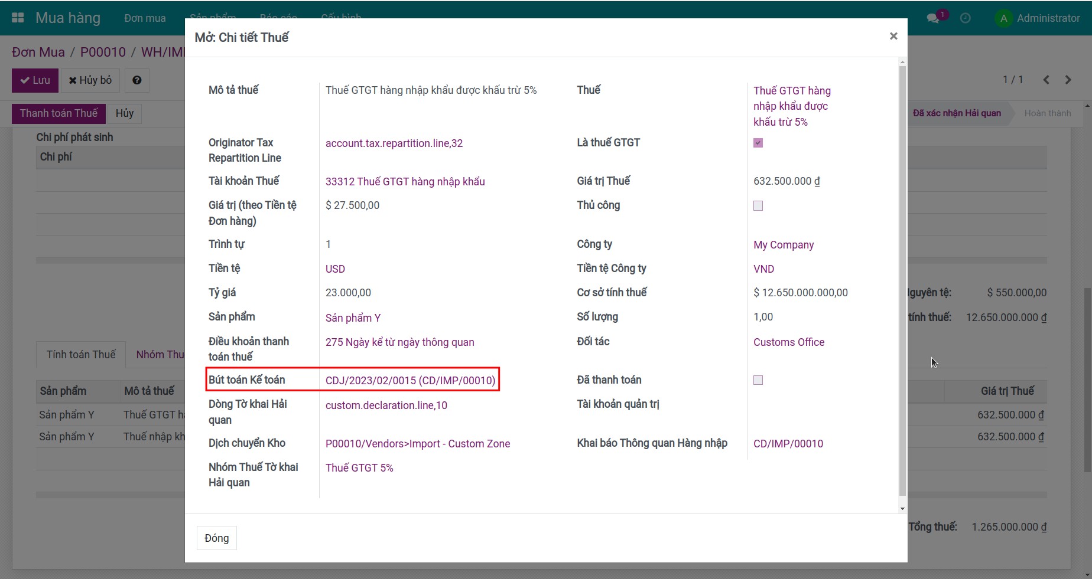
Task: Go to previous record arrow
Action: click(x=1046, y=80)
